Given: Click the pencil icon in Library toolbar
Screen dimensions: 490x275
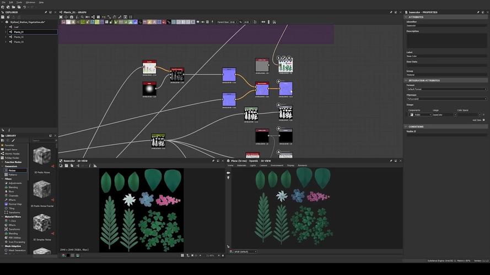Looking at the screenshot, I should [13, 141].
